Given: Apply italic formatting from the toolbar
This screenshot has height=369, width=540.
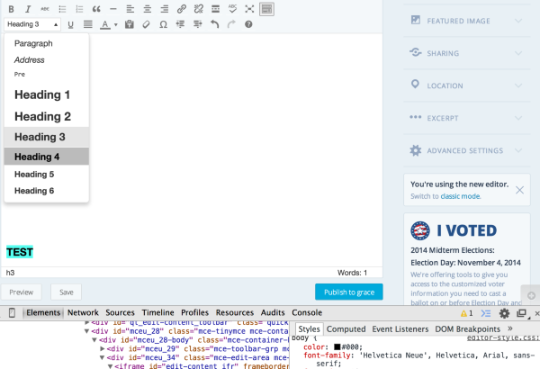Looking at the screenshot, I should [28, 9].
